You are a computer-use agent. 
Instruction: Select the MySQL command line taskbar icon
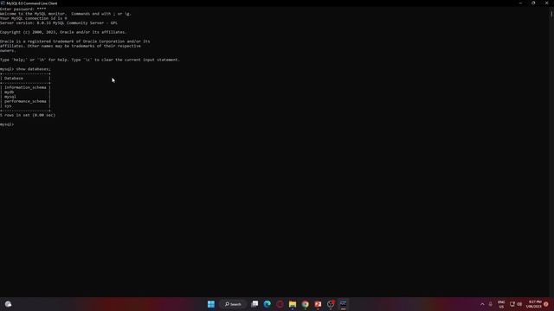pos(343,304)
